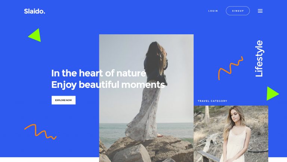Viewport: 287px width, 162px height.
Task: Click the EXPLORE NOW button
Action: point(64,100)
